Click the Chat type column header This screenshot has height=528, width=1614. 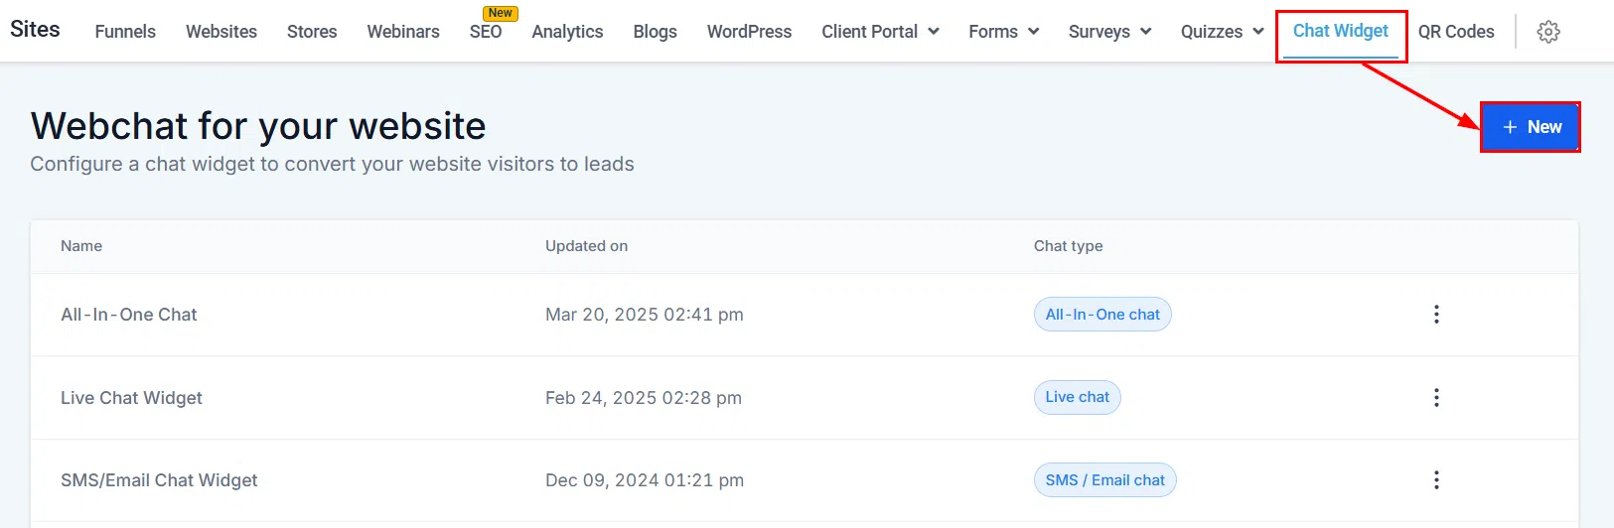(1068, 246)
